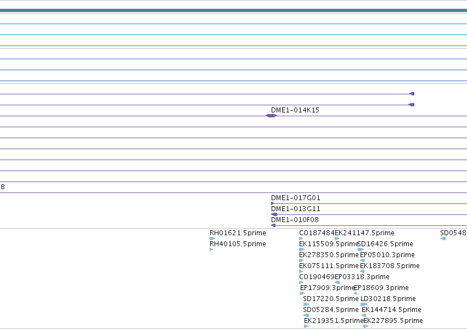The image size is (467, 329).
Task: Open the LD30218.5prime label
Action: click(388, 299)
